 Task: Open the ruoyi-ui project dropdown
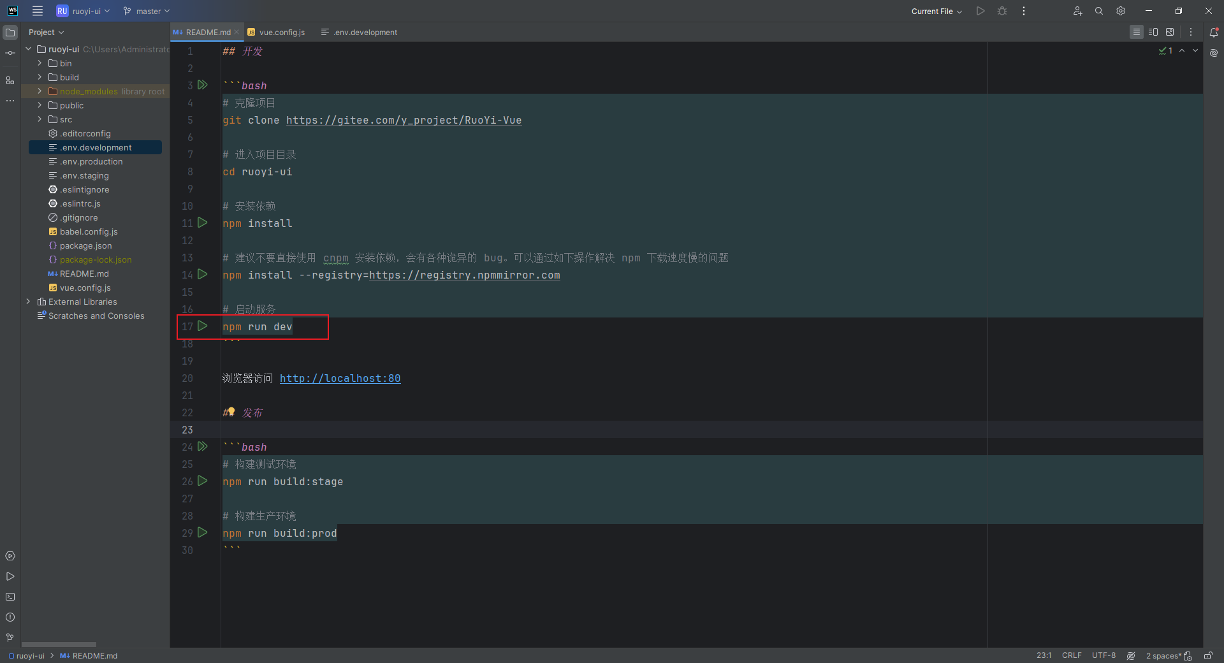click(83, 11)
